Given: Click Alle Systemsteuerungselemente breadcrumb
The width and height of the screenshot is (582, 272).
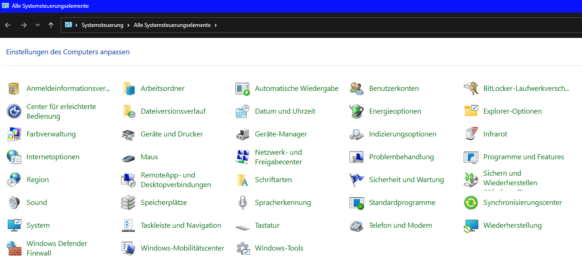Looking at the screenshot, I should point(172,25).
